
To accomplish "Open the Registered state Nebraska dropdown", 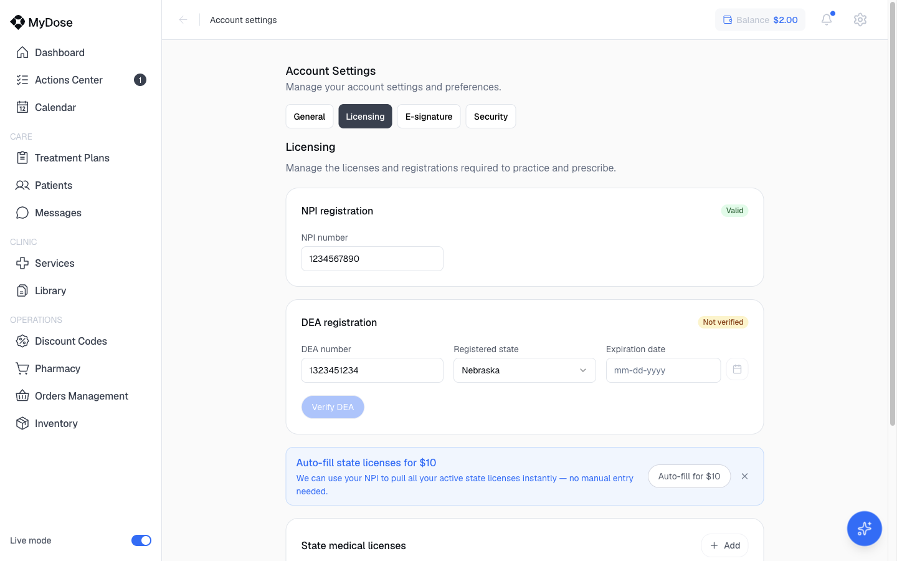I will click(524, 370).
